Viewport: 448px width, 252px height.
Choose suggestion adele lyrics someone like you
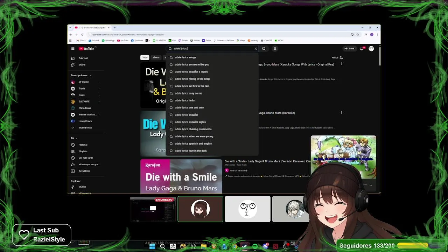(x=212, y=65)
